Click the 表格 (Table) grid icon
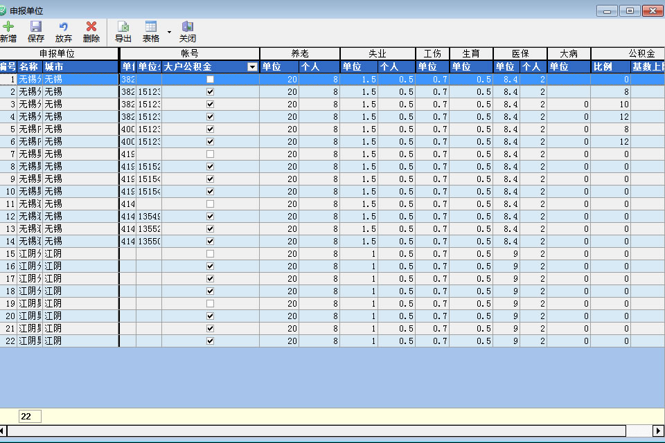Image resolution: width=665 pixels, height=443 pixels. coord(150,28)
